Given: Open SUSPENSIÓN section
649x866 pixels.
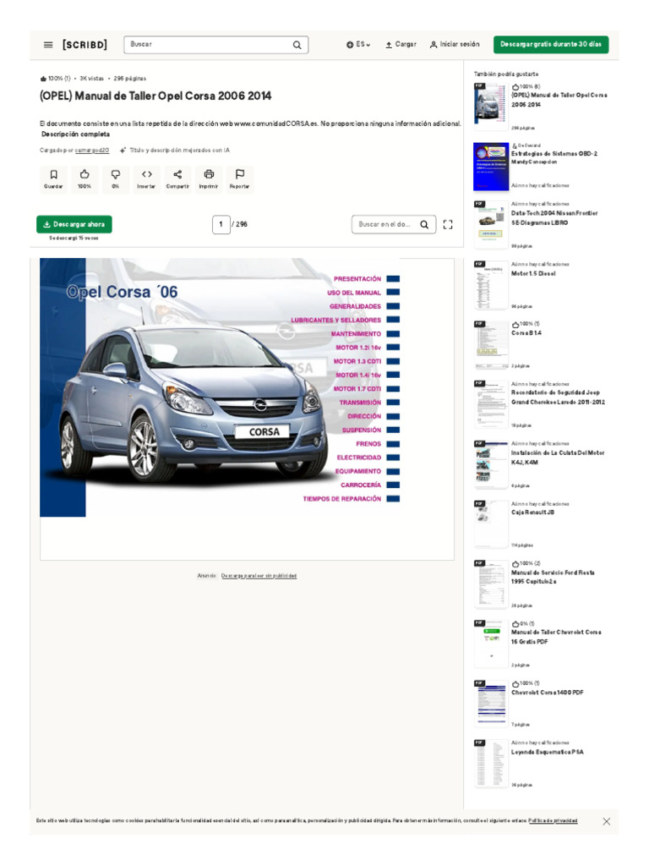Looking at the screenshot, I should coord(362,430).
